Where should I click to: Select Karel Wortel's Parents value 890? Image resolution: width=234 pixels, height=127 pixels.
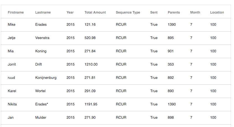(x=171, y=91)
